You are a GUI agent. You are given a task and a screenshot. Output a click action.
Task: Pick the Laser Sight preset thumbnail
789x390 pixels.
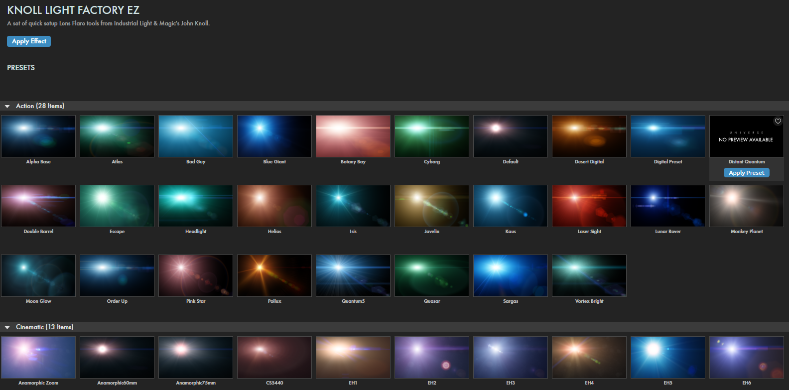point(589,206)
